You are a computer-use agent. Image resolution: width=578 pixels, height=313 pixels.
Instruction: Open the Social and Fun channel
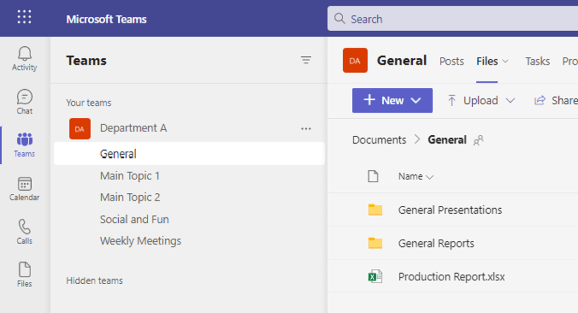click(x=134, y=219)
